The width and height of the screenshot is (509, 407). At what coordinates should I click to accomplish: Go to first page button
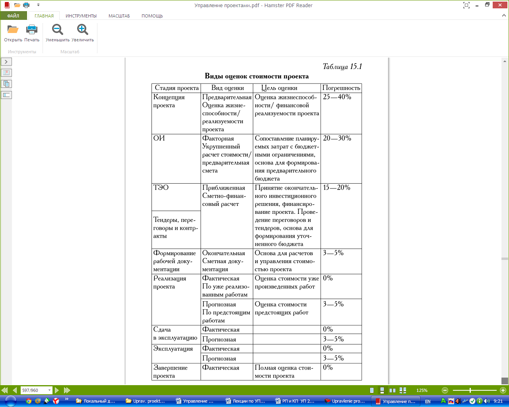tap(5, 390)
